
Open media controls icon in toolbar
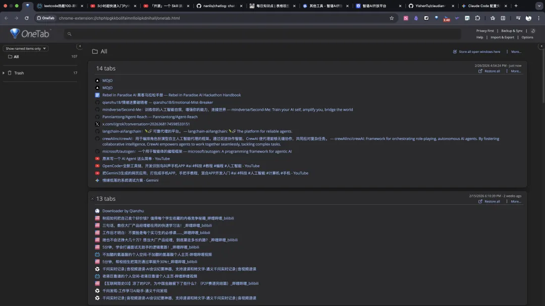click(518, 18)
